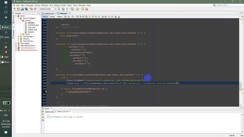This screenshot has height=137, width=244.
Task: Select the MyManagementSystem project
Action: pos(29,50)
